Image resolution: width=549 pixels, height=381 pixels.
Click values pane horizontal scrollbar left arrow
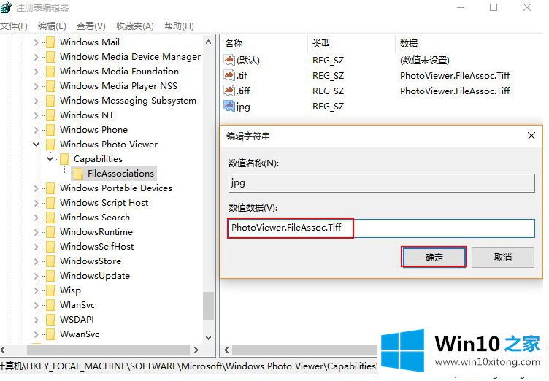(226, 350)
